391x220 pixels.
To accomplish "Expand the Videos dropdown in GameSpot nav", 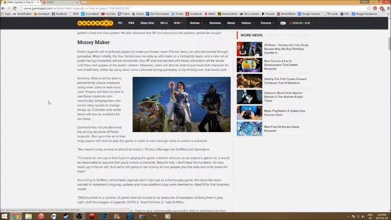I will (247, 23).
